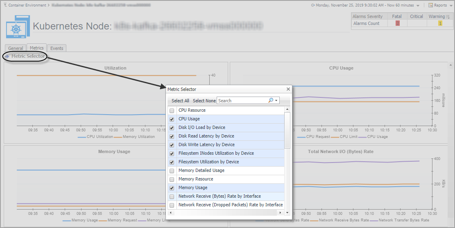Switch to the Metrics tab
Screen dimensions: 455x228
coord(36,48)
